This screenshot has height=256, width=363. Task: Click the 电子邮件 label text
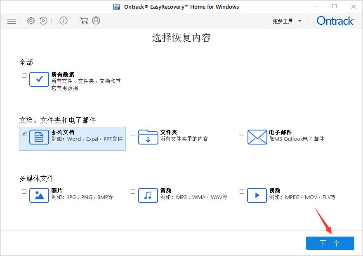point(280,132)
